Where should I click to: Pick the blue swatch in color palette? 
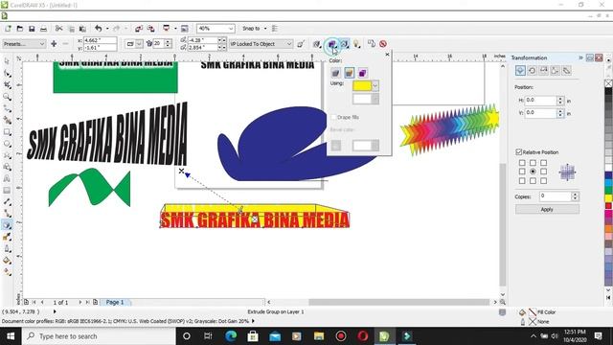click(609, 175)
